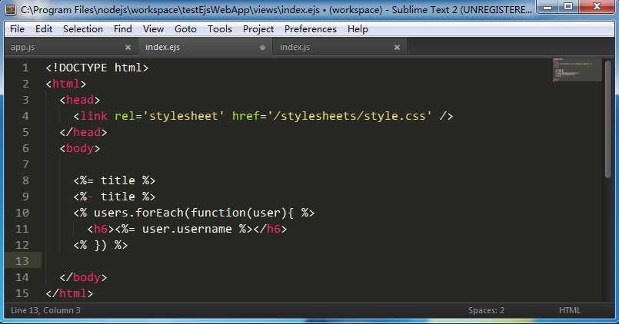Click the <%- title %> line

click(115, 197)
